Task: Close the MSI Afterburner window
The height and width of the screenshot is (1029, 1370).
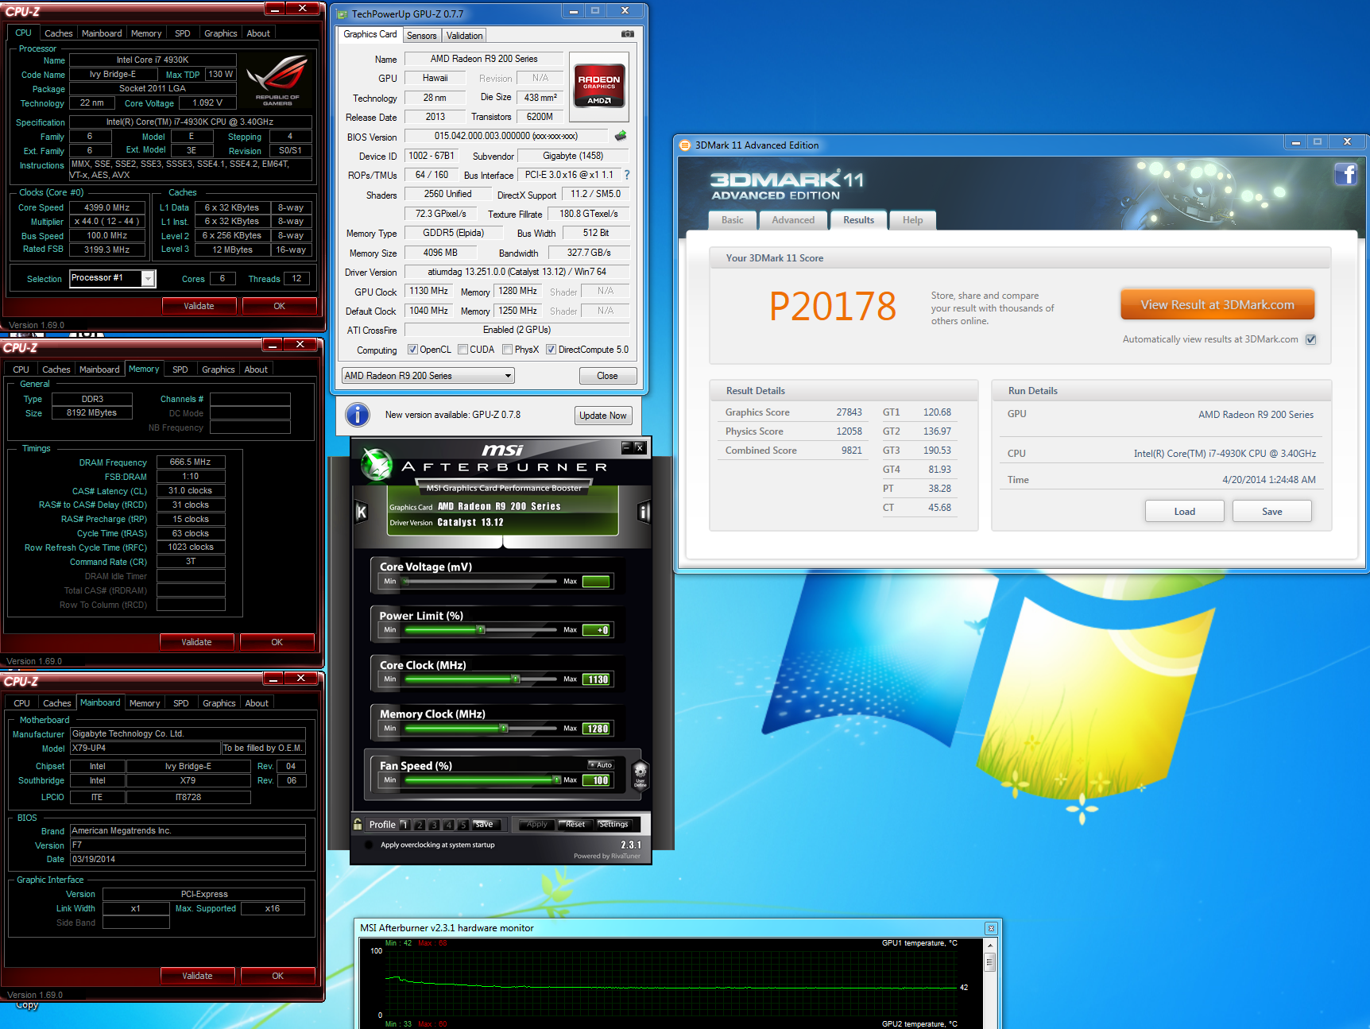Action: [x=640, y=447]
